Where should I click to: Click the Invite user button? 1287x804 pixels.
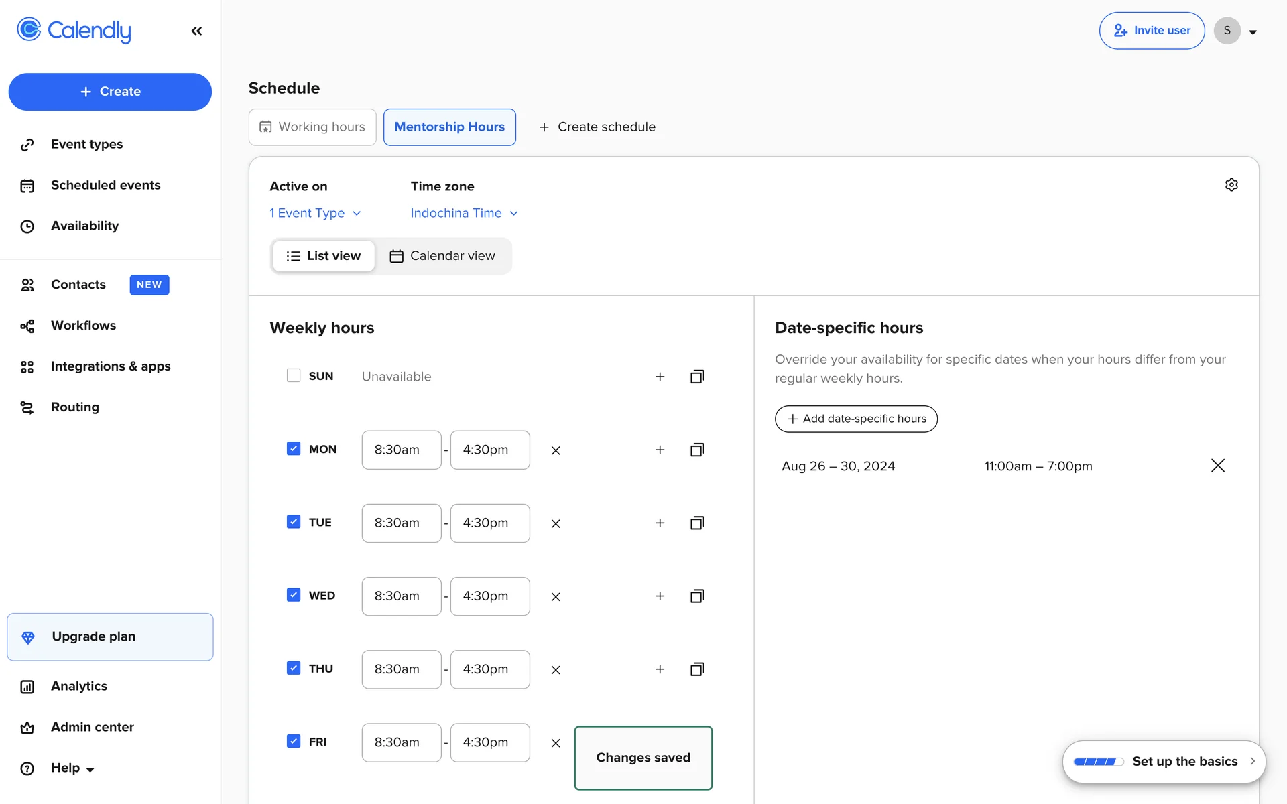pos(1151,31)
